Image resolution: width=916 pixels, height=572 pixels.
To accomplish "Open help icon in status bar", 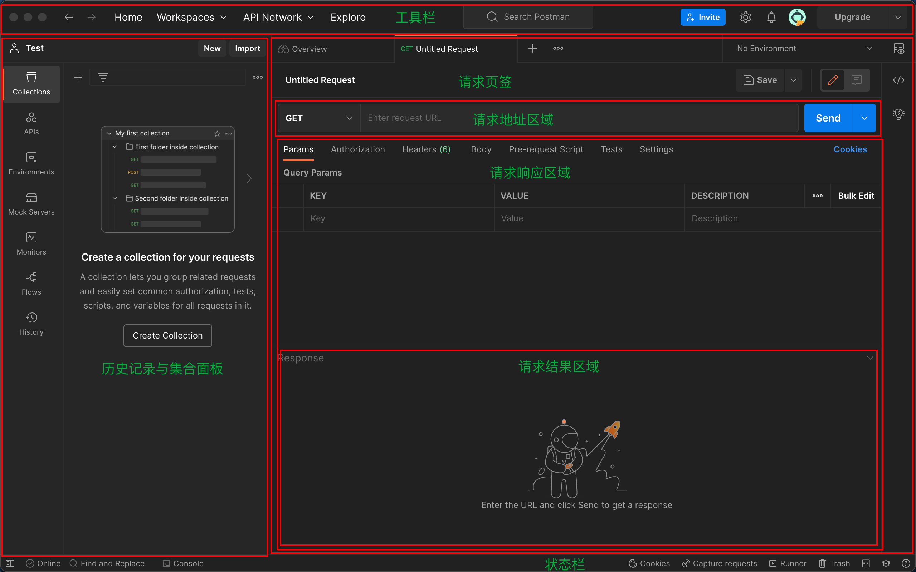I will (906, 563).
